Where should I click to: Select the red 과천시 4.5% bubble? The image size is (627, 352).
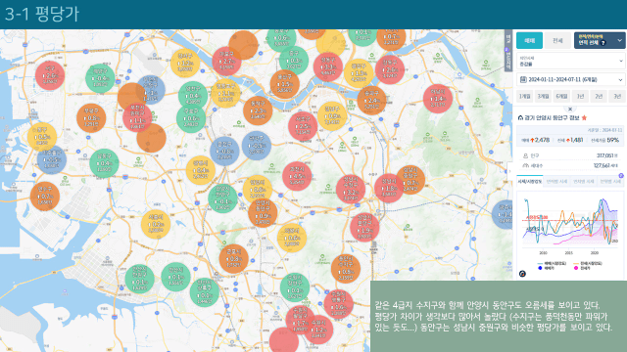pos(297,176)
